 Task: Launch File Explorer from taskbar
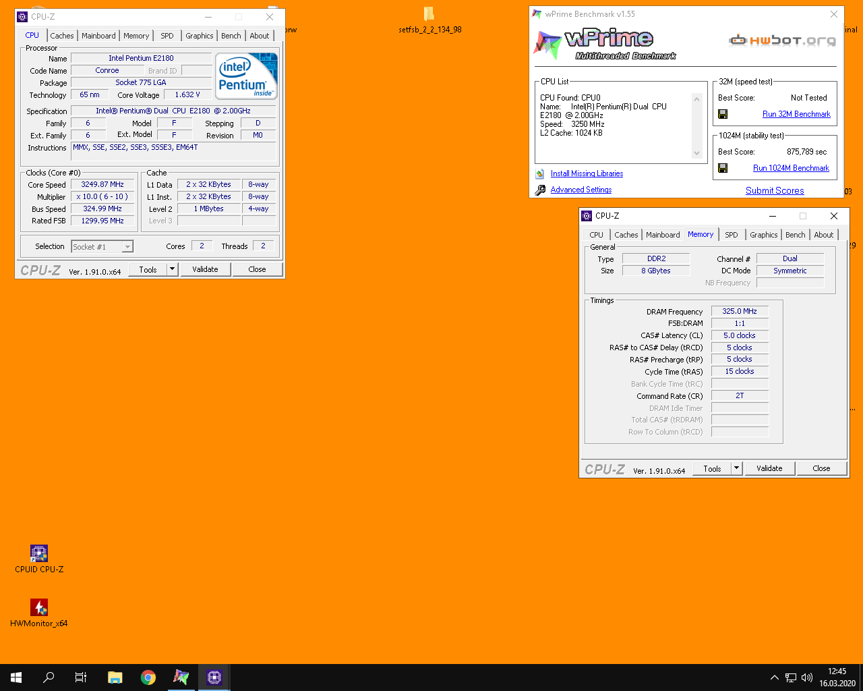pos(115,678)
